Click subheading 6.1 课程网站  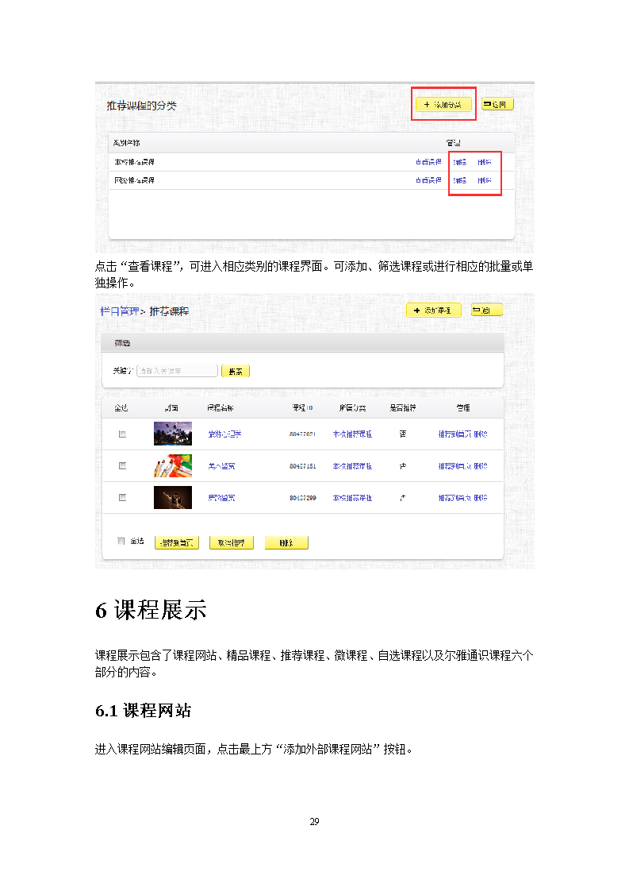[143, 710]
